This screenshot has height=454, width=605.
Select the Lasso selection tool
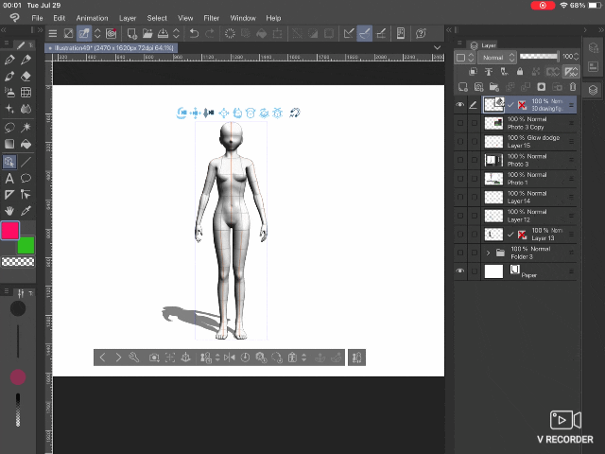(9, 127)
